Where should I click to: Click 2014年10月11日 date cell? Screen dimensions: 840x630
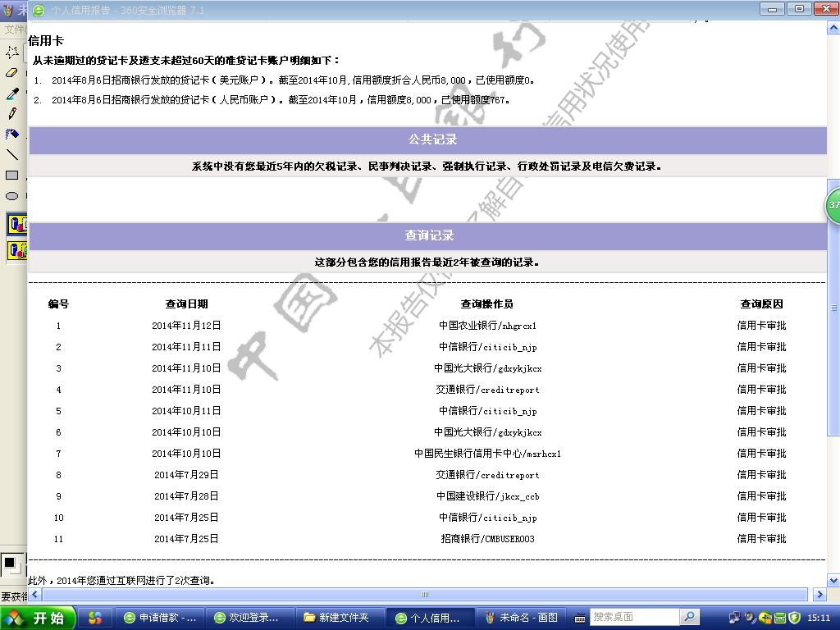point(186,411)
